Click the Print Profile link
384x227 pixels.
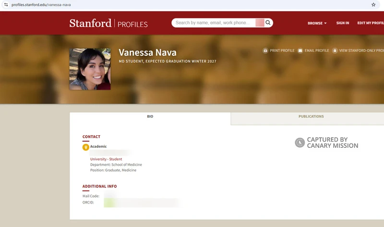click(x=282, y=50)
